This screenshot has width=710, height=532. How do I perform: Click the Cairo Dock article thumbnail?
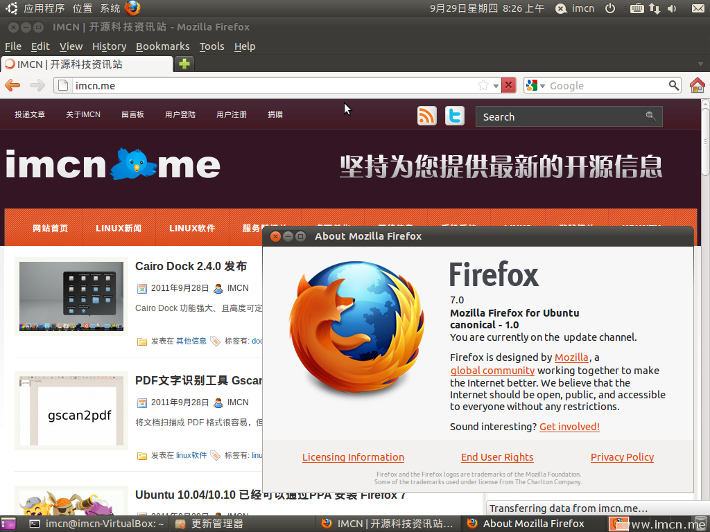click(x=71, y=296)
